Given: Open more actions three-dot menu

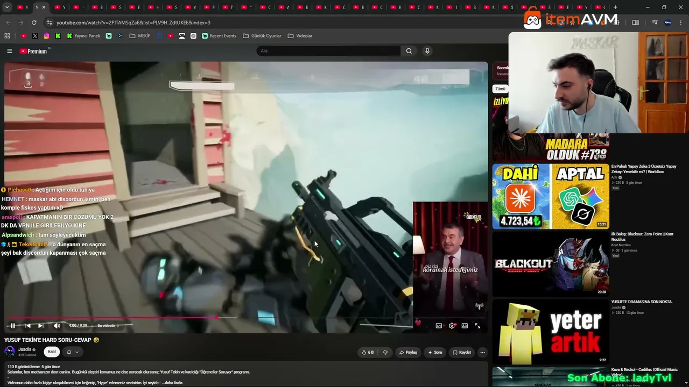Looking at the screenshot, I should click(x=482, y=353).
